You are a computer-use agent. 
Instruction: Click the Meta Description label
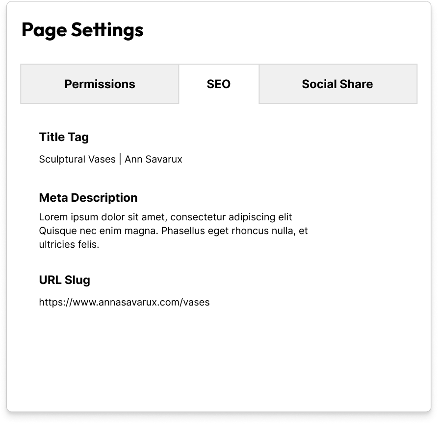coord(88,198)
